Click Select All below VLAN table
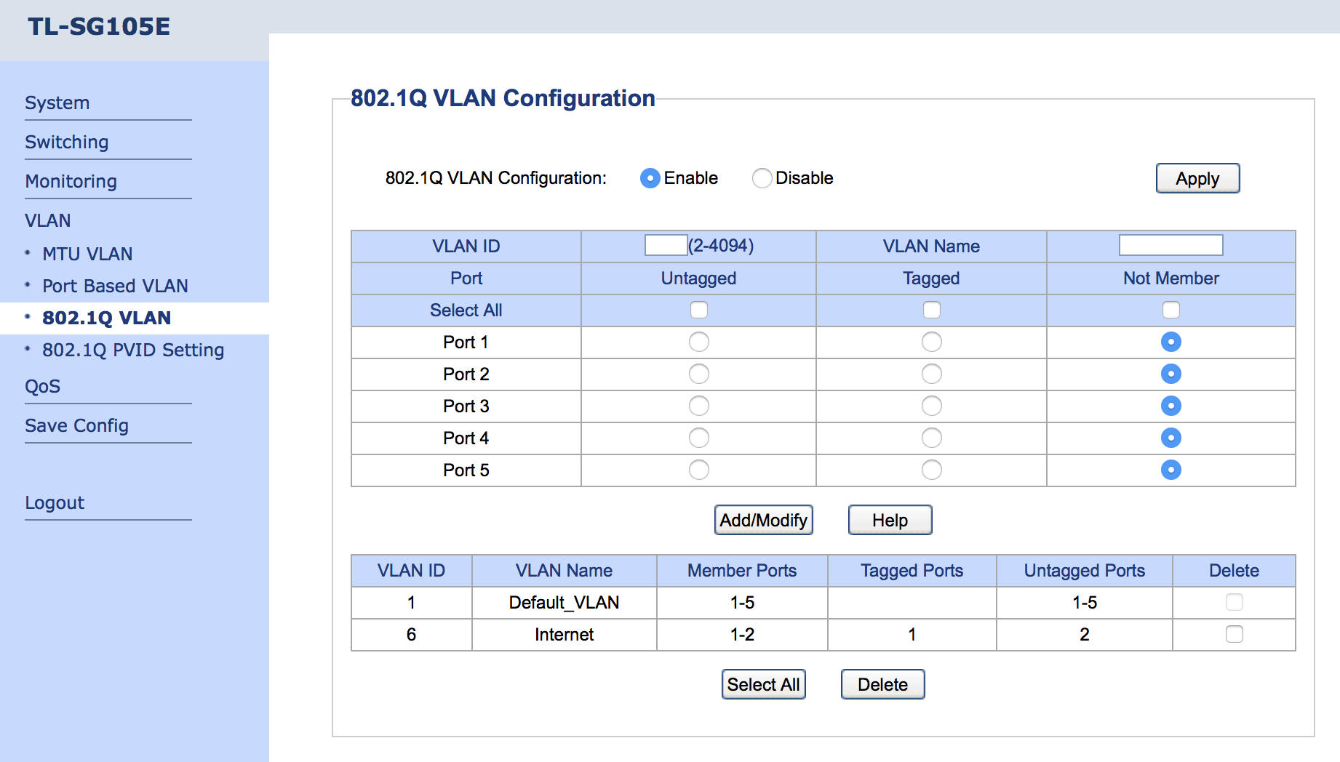This screenshot has height=762, width=1340. click(x=763, y=684)
